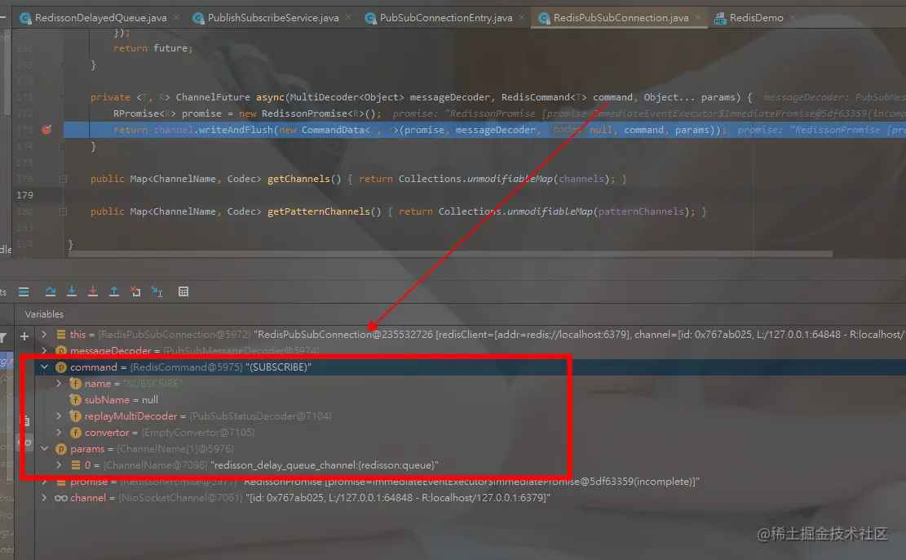The height and width of the screenshot is (560, 906).
Task: Click the plus New Watch icon
Action: tap(24, 336)
